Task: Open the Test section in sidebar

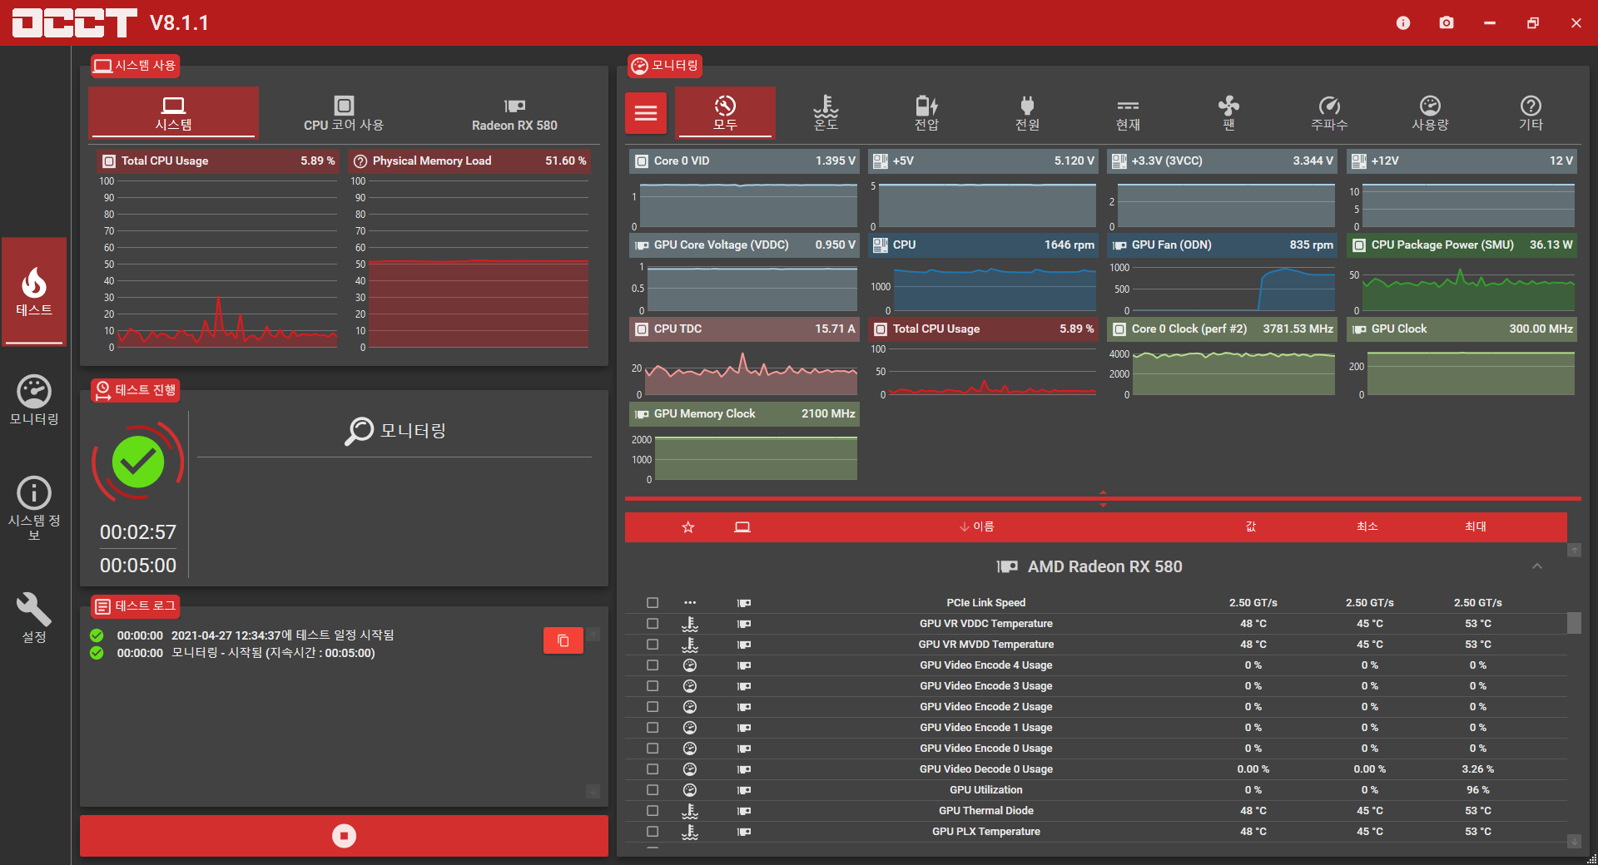Action: coord(34,291)
